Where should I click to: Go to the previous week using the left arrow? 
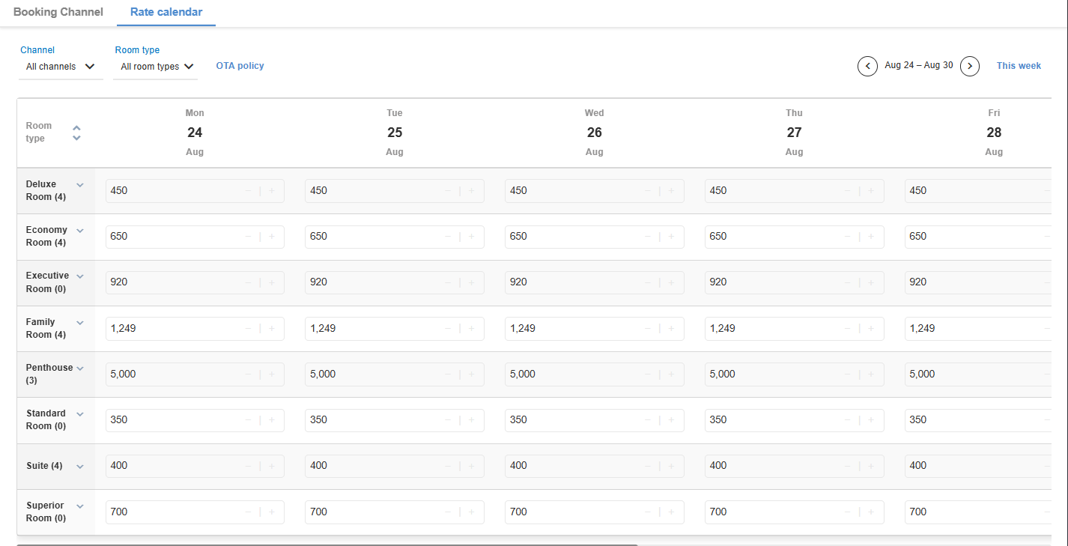tap(867, 66)
